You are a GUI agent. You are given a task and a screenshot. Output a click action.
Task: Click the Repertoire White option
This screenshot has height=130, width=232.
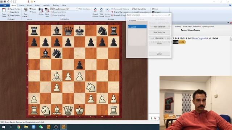[x=58, y=12]
